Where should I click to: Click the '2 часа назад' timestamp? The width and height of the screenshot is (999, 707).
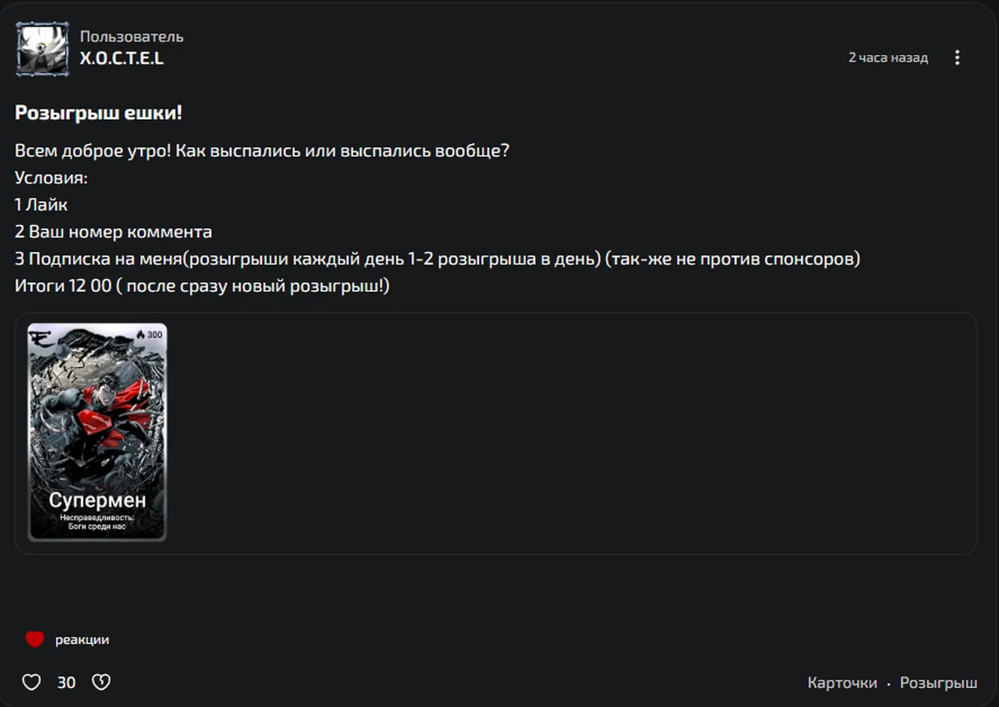(888, 57)
